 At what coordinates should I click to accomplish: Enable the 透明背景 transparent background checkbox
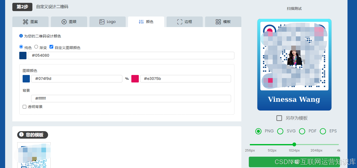tap(24, 107)
